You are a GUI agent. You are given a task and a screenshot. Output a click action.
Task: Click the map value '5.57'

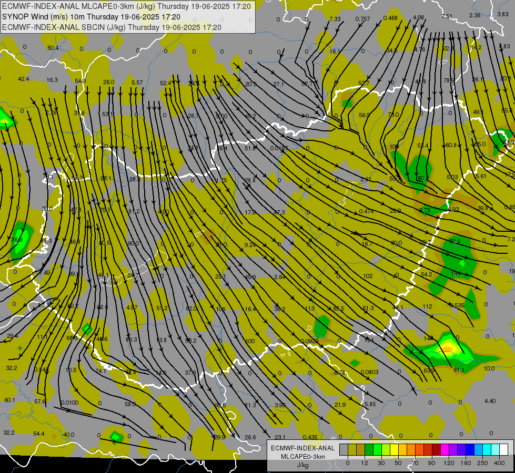[137, 83]
